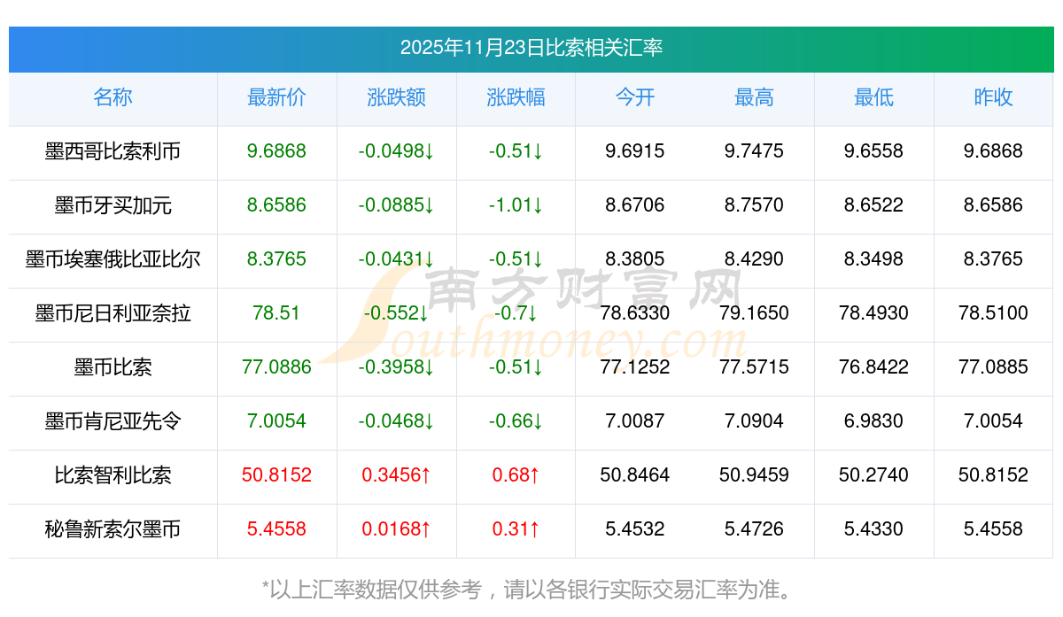
Task: Select the 墨币尼日利亚奈拉 row name
Action: [113, 313]
